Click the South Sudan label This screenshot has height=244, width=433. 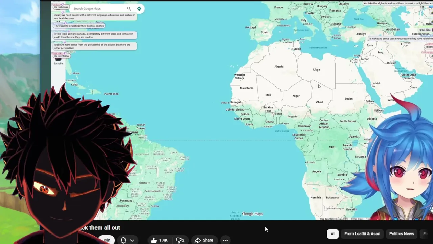pos(347,121)
